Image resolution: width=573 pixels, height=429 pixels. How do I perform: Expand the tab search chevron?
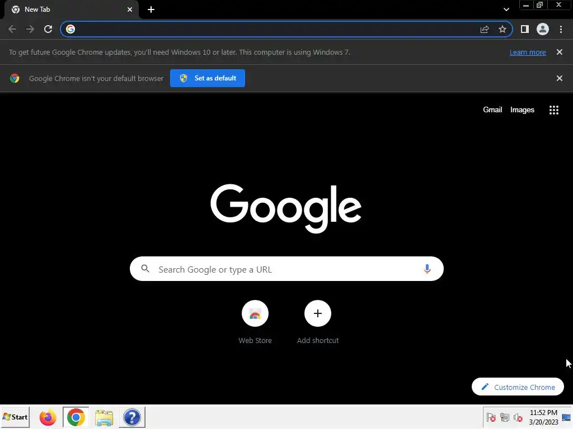[506, 9]
